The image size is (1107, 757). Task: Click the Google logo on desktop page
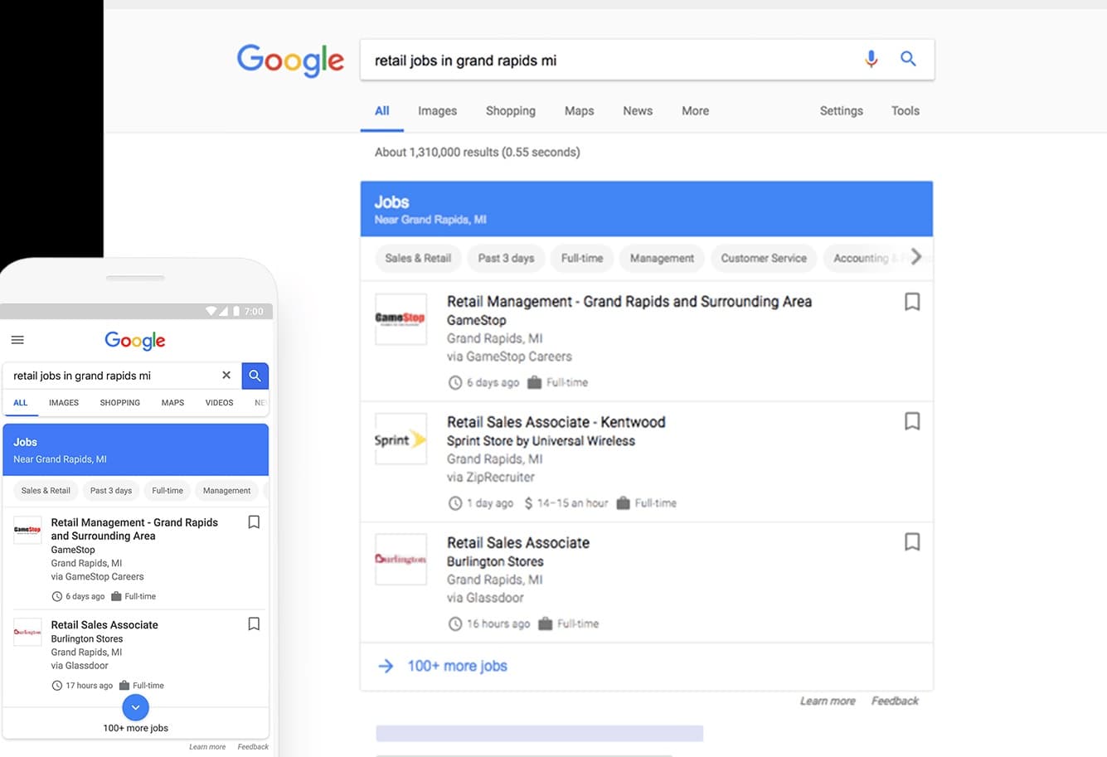pos(290,61)
